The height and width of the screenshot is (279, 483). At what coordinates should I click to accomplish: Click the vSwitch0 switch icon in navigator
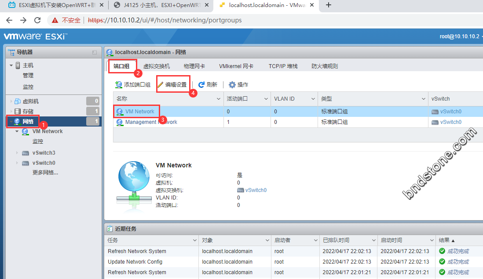(x=26, y=163)
